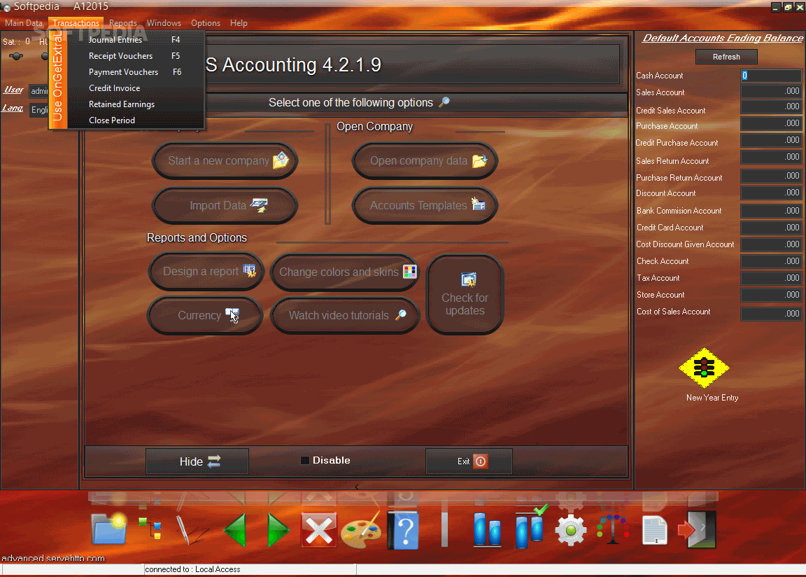Open the folder icon in bottom dock
This screenshot has width=806, height=577.
109,529
